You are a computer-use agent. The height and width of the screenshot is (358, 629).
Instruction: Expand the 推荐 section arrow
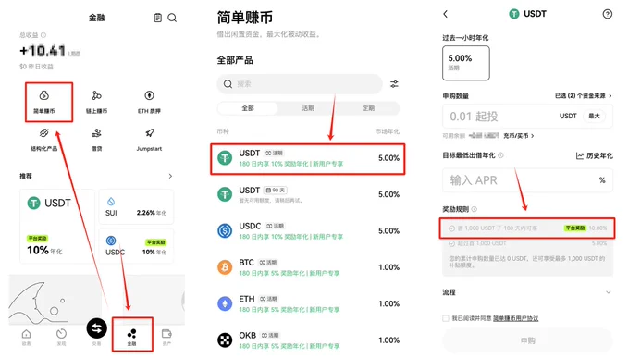coord(170,176)
